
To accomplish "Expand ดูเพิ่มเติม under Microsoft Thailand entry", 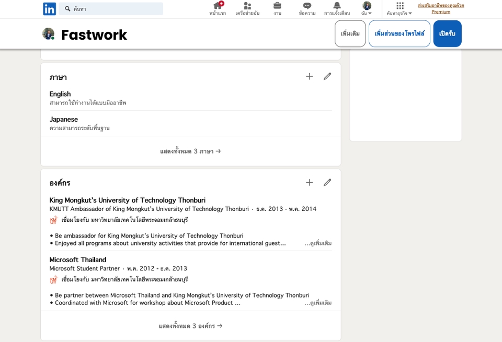I will [318, 303].
